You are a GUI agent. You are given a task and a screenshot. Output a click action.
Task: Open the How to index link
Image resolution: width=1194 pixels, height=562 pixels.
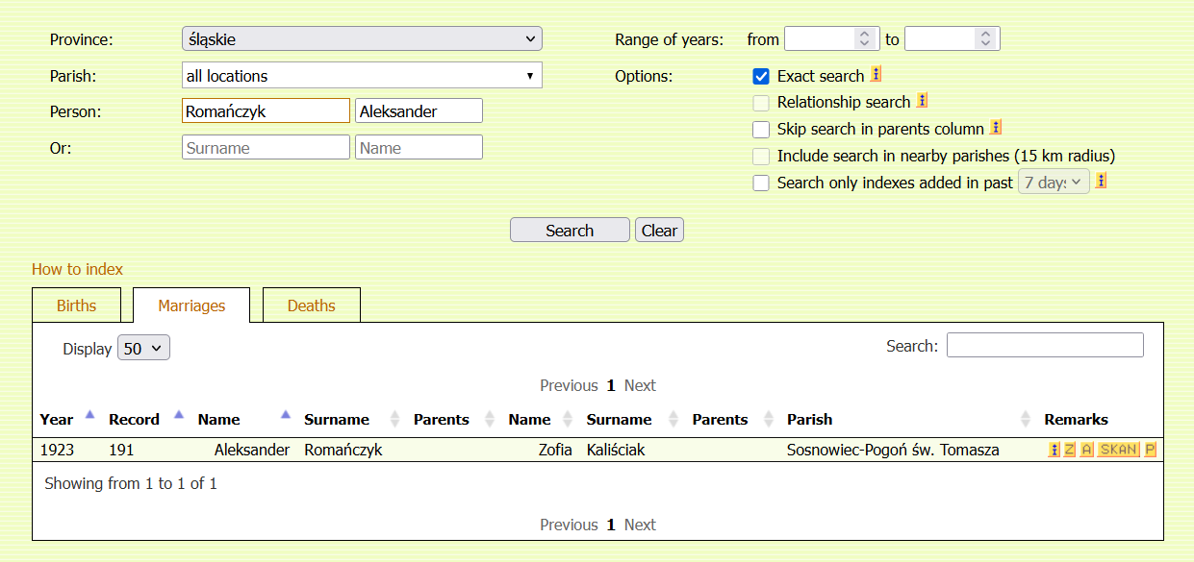point(77,269)
